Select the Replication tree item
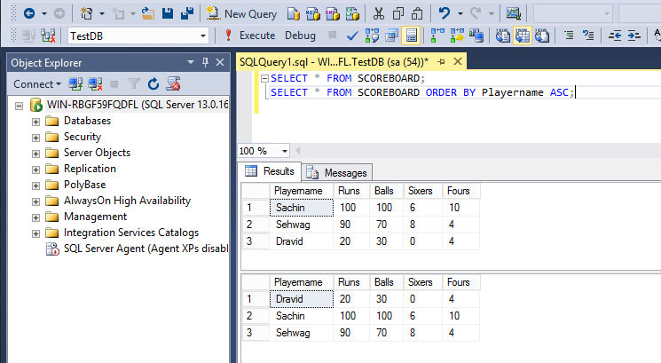The image size is (661, 363). click(90, 169)
